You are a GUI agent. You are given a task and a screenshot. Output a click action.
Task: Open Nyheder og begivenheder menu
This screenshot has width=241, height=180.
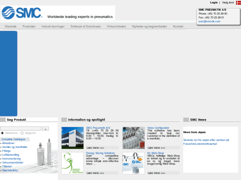pos(150,26)
